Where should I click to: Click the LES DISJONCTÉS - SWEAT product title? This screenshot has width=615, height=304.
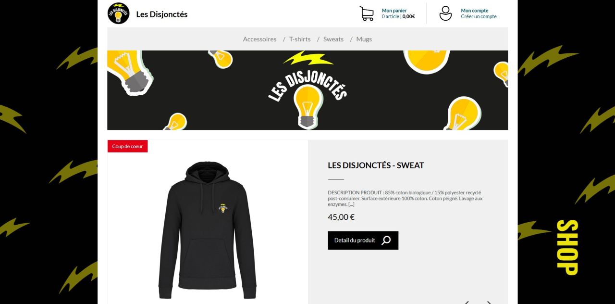[x=376, y=165]
